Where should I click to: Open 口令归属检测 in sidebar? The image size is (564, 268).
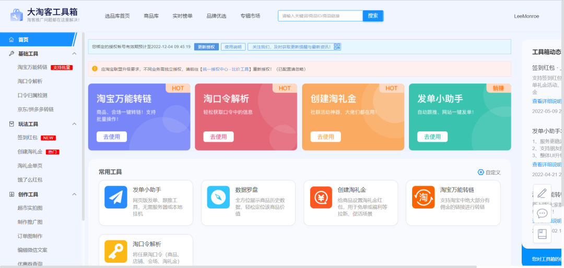[x=32, y=95]
